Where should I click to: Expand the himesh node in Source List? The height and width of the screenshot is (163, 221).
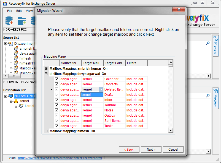(x=11, y=59)
